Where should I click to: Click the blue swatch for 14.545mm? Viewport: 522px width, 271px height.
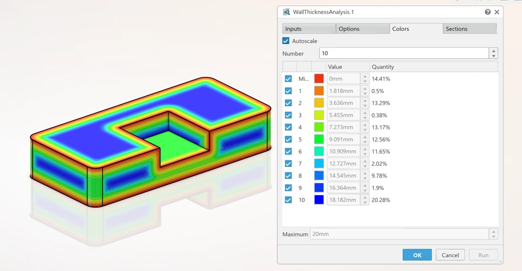[319, 176]
